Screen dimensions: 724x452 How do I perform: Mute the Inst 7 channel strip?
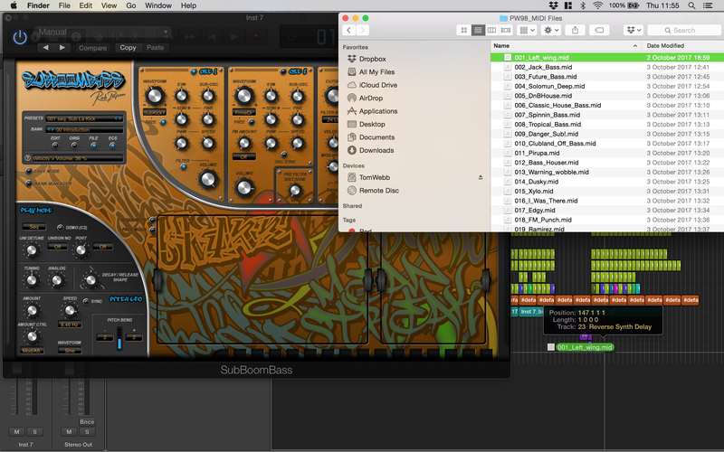click(x=16, y=432)
